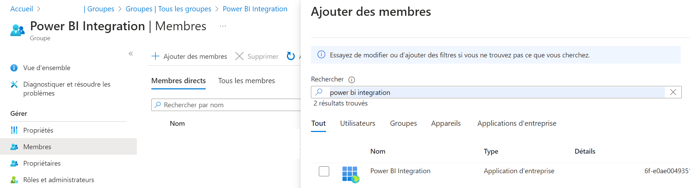This screenshot has height=188, width=690.
Task: Click the Propriétaires people icon
Action: [x=14, y=163]
